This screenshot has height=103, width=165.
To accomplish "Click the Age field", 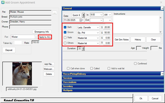I will pos(139,48).
